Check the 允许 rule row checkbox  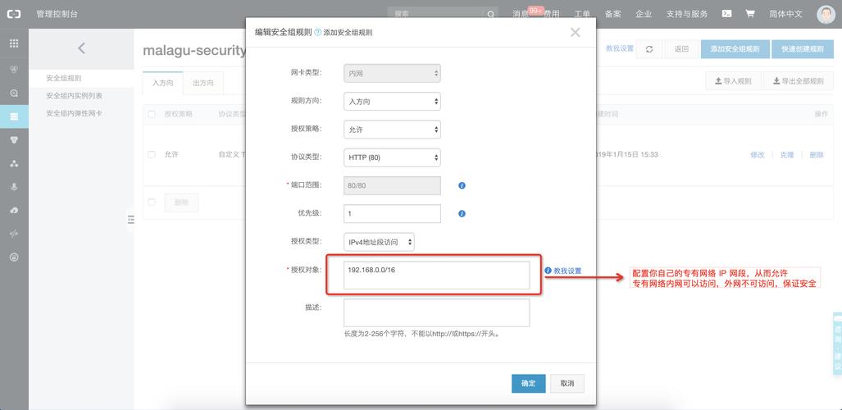point(152,154)
